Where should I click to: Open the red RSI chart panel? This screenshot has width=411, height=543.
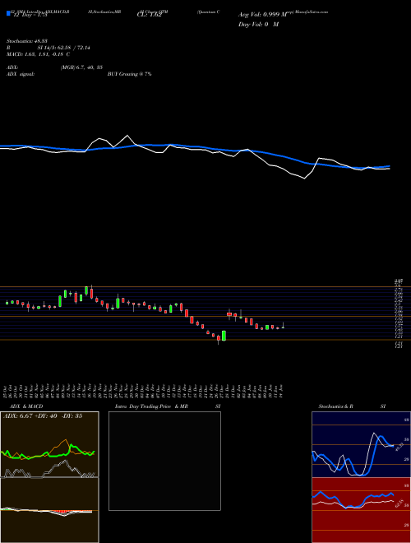click(x=361, y=510)
